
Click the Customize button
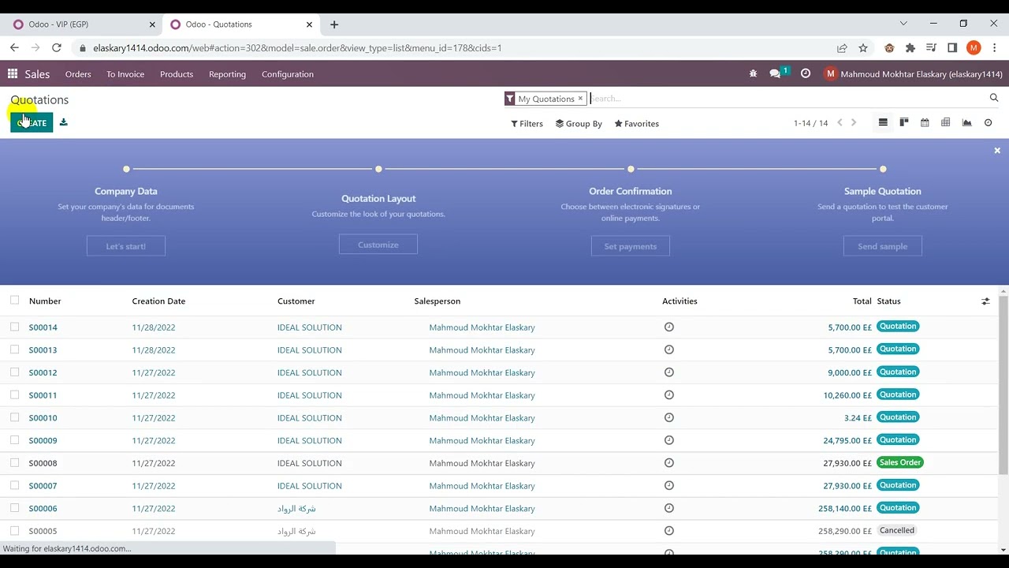pos(378,245)
